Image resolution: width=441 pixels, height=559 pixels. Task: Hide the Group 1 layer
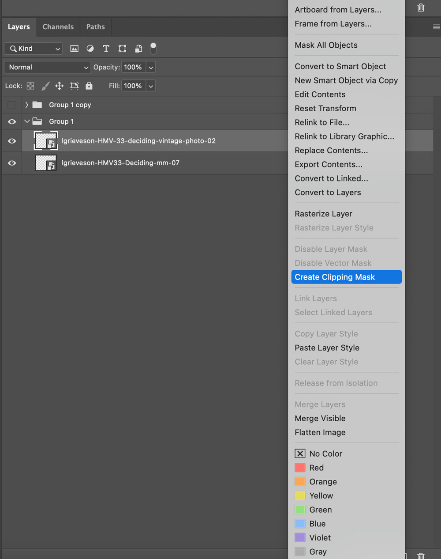12,121
